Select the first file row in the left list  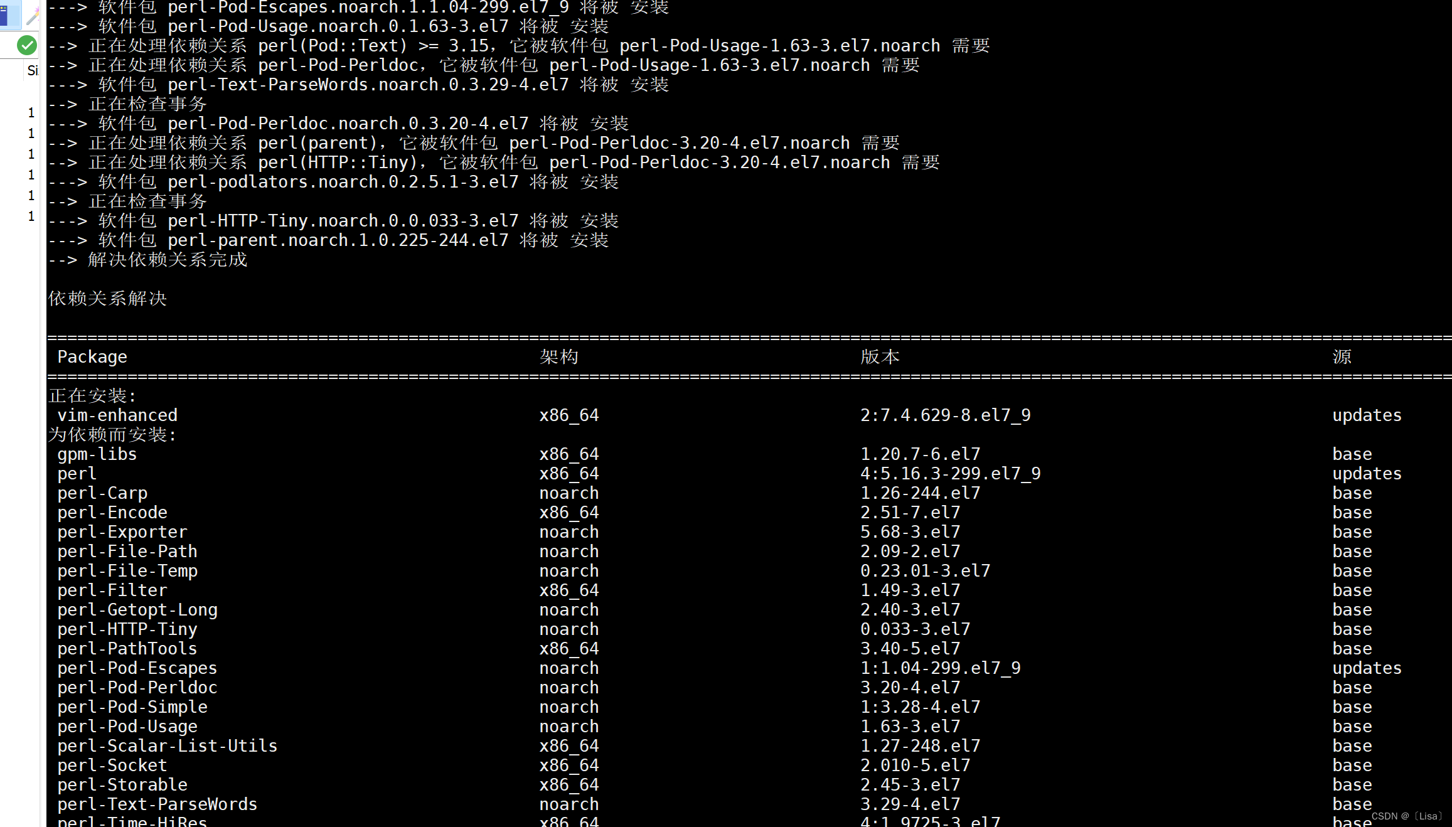click(x=31, y=112)
